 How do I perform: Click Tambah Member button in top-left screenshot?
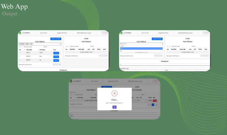56,39
